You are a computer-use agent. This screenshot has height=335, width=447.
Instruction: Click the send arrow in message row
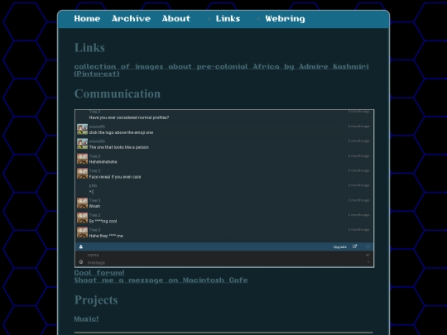click(x=368, y=261)
